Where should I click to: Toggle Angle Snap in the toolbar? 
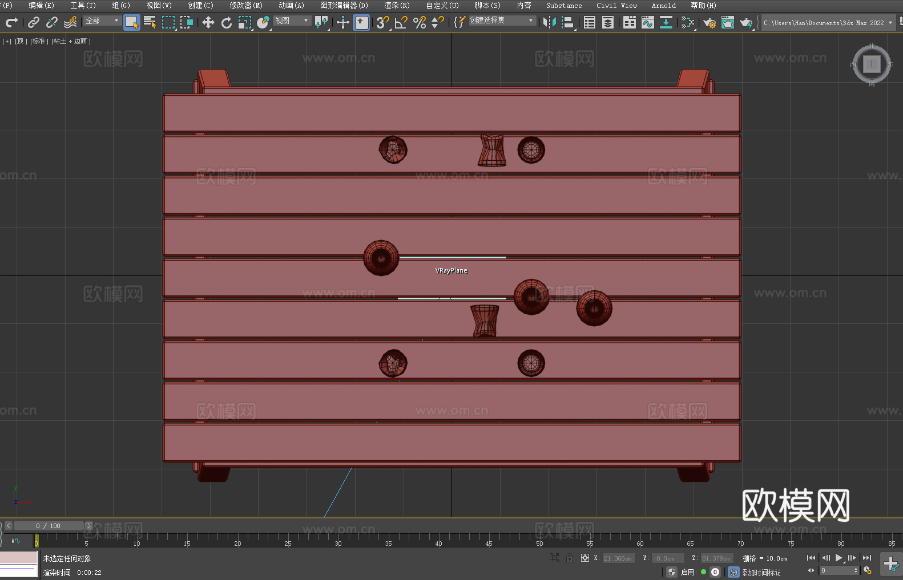pos(401,22)
